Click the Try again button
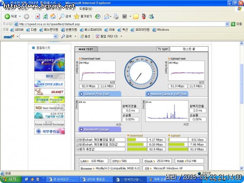244x183 pixels. (163, 49)
